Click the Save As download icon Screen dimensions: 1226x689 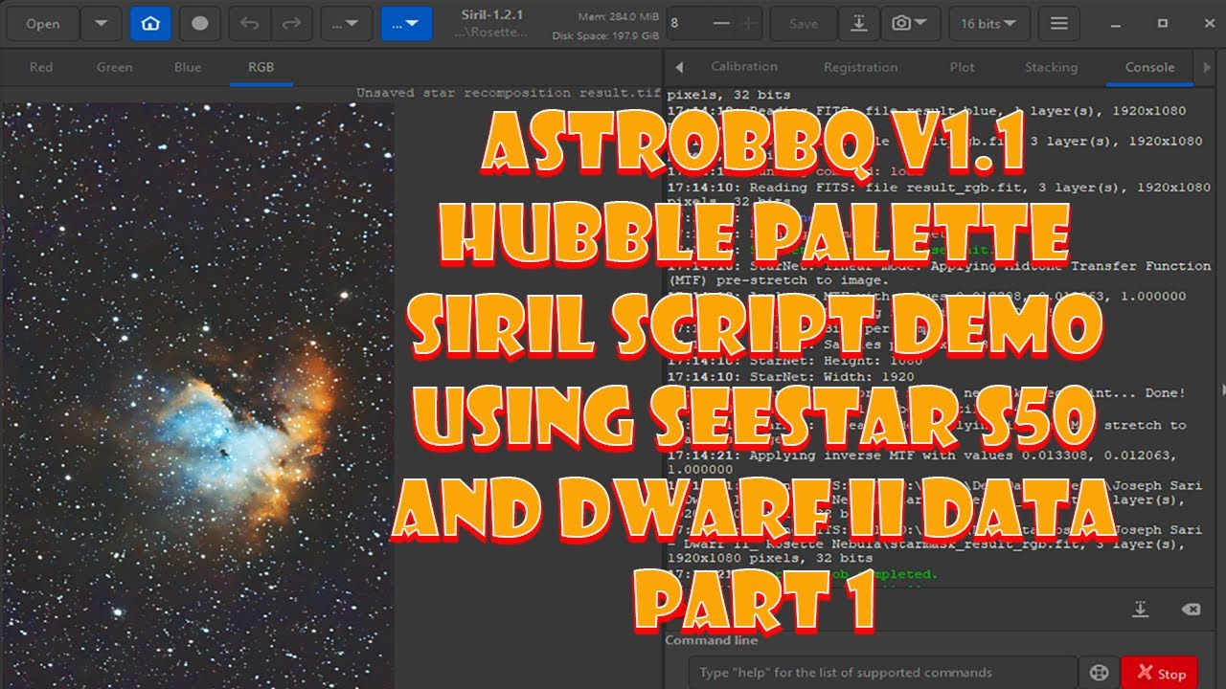(859, 24)
